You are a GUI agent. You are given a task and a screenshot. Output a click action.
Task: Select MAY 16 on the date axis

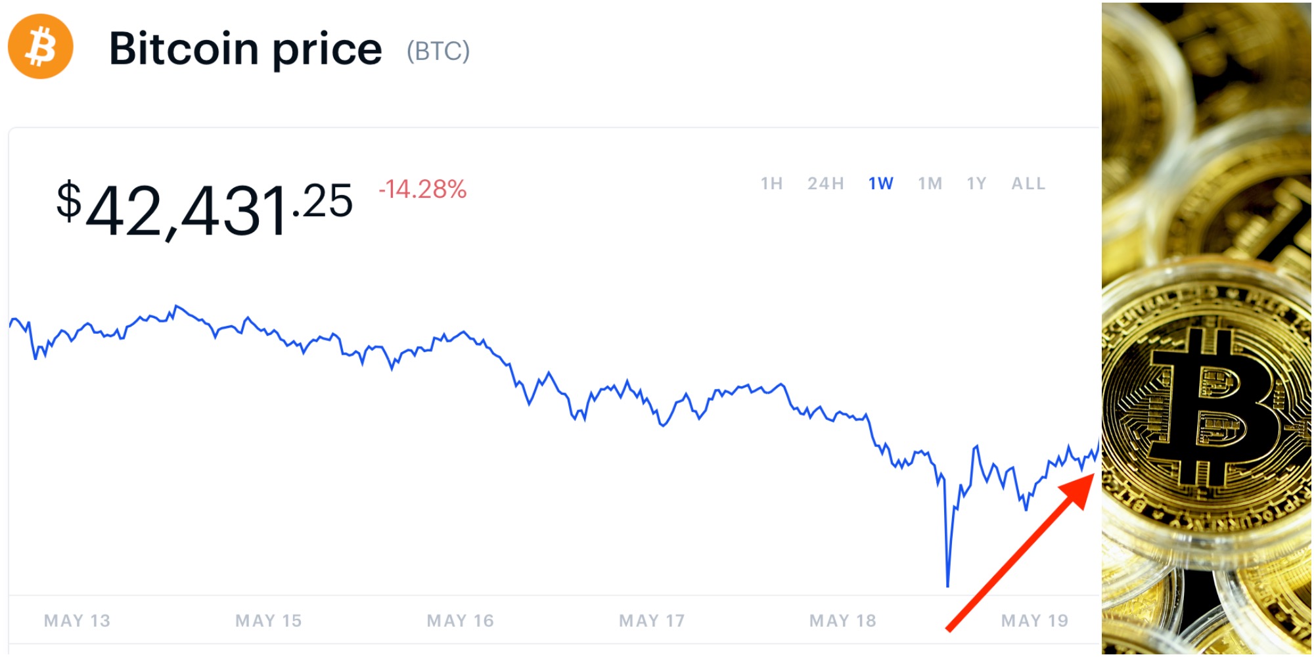[x=460, y=620]
